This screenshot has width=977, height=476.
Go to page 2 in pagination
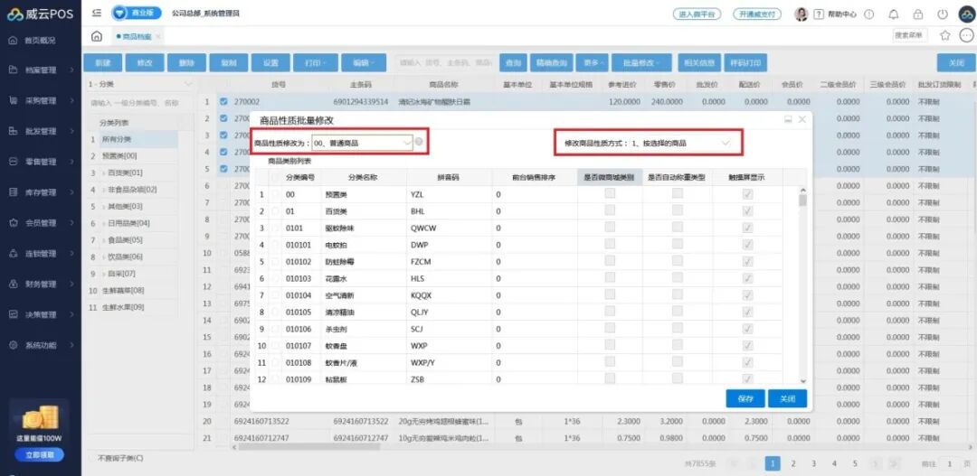point(793,463)
